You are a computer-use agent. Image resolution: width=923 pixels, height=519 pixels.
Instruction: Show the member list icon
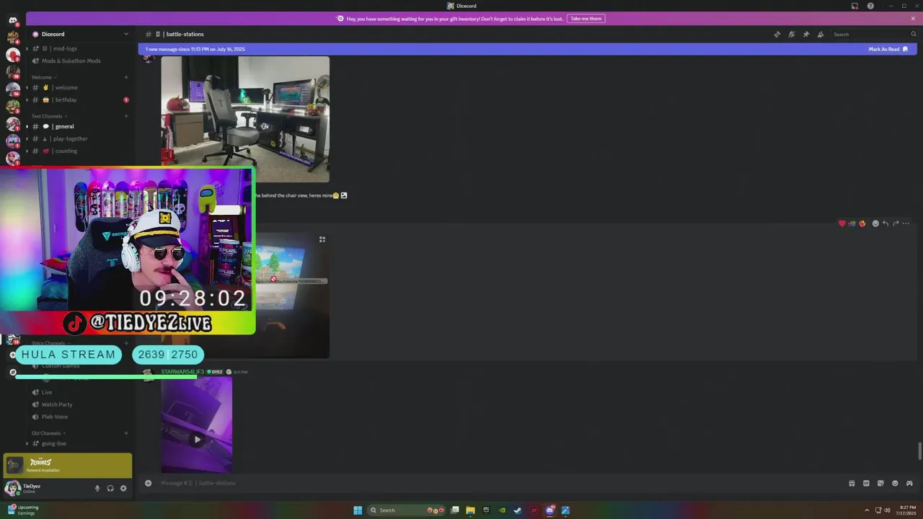(x=821, y=35)
